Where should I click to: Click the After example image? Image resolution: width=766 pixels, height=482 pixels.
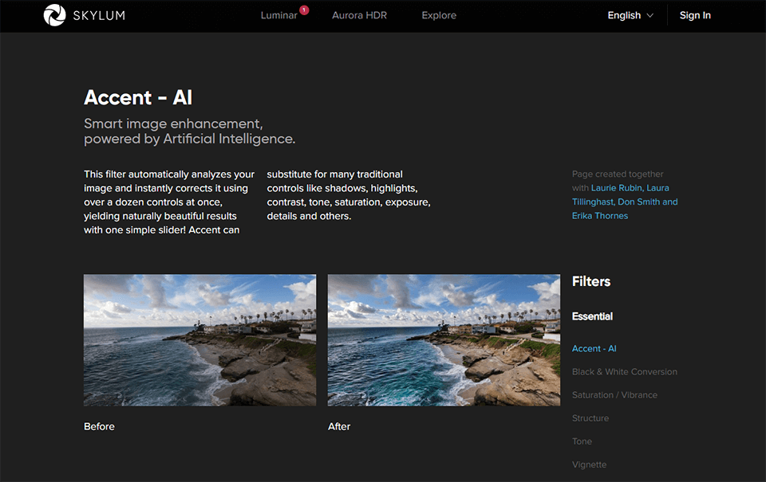443,340
